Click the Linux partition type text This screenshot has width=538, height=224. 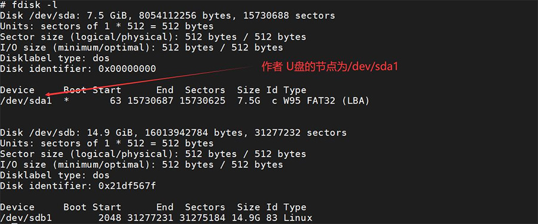[298, 218]
